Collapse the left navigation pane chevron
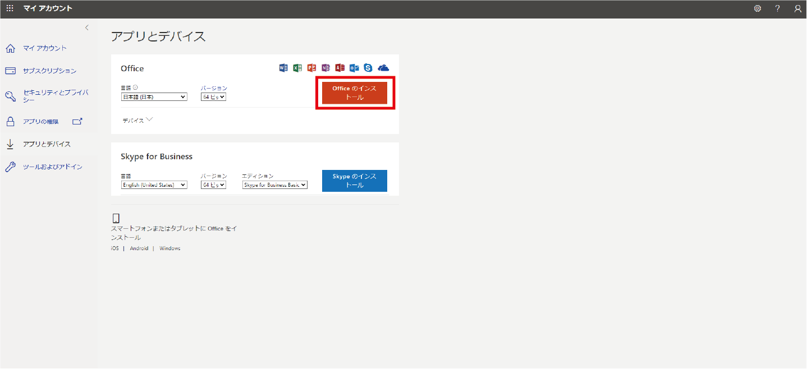 86,27
